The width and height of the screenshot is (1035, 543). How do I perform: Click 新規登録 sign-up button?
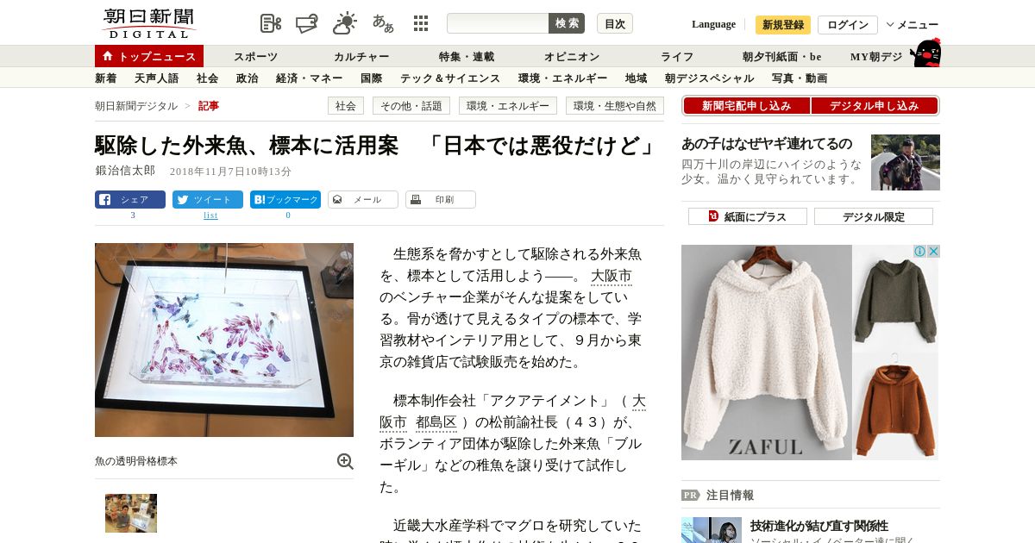tap(783, 24)
